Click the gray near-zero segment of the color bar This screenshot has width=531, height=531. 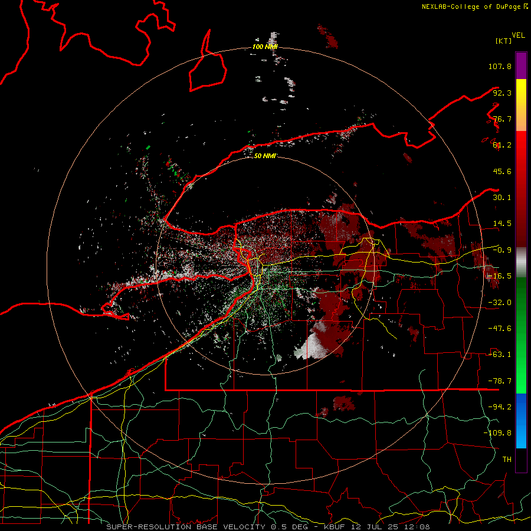click(x=521, y=263)
